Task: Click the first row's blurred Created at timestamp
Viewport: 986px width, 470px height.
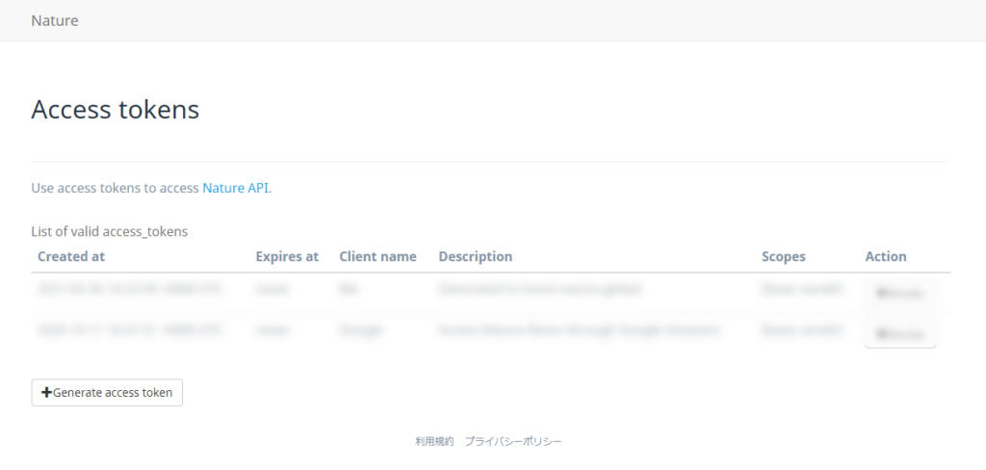Action: tap(130, 289)
